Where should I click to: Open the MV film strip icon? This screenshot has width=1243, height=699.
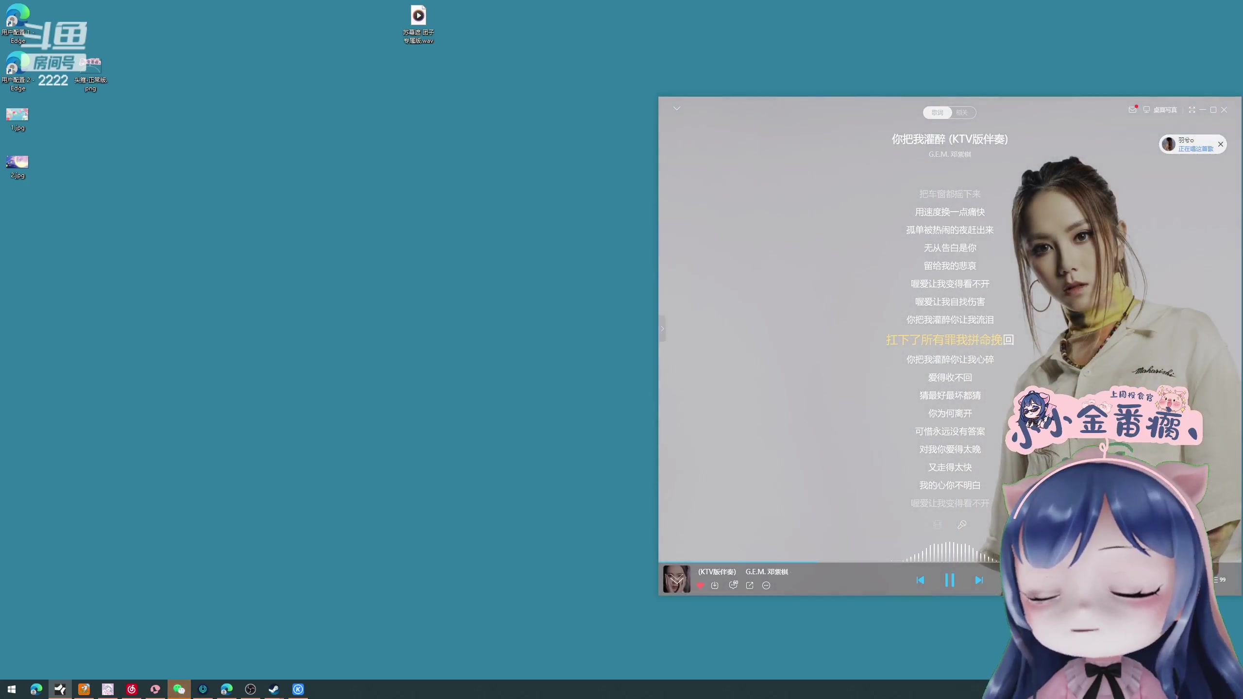coord(938,525)
